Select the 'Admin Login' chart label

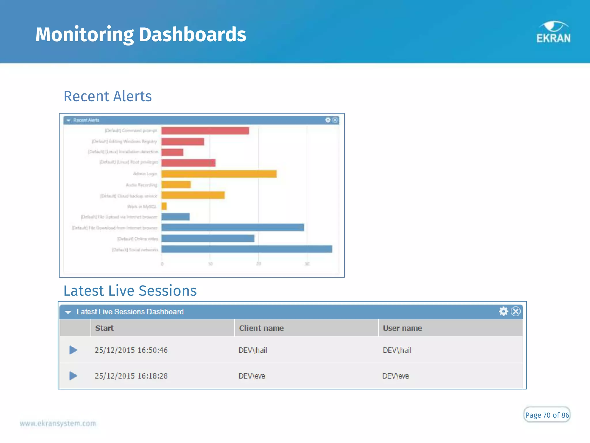point(145,174)
